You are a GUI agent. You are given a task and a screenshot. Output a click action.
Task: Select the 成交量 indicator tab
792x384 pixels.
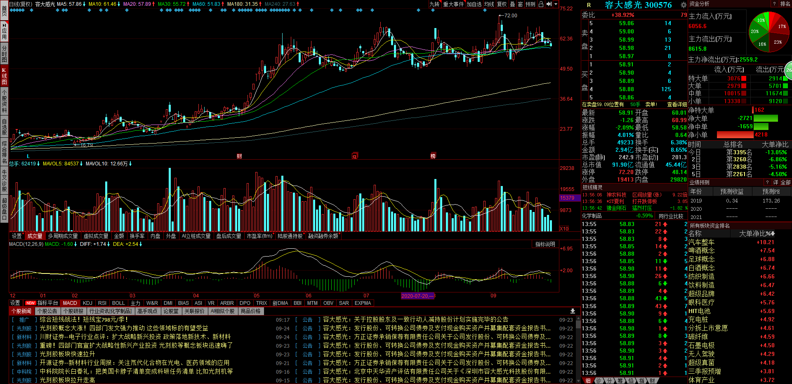pos(35,236)
